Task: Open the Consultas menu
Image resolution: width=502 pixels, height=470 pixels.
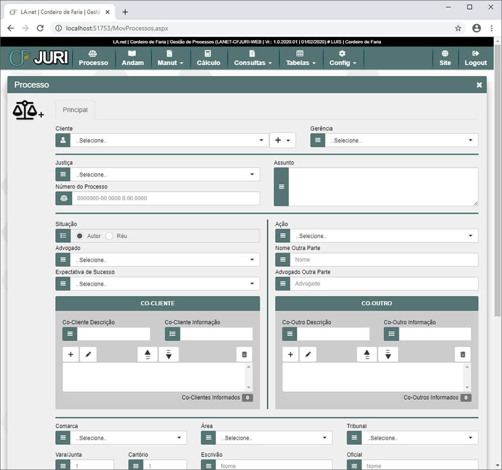Action: click(x=253, y=58)
